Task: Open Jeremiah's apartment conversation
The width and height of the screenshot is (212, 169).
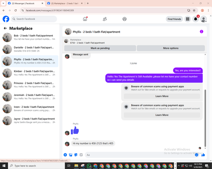Action: coord(30,97)
